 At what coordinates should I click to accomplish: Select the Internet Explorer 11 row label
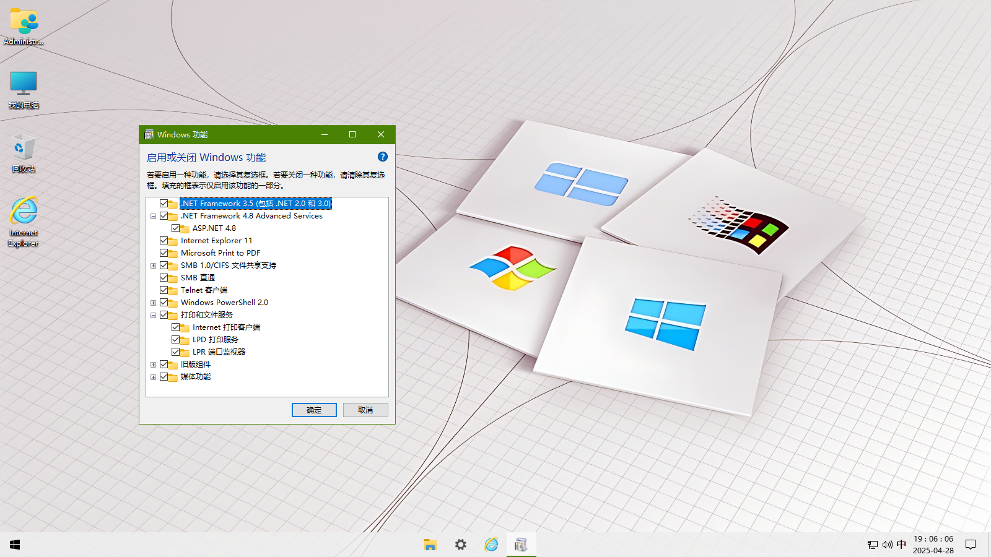216,240
